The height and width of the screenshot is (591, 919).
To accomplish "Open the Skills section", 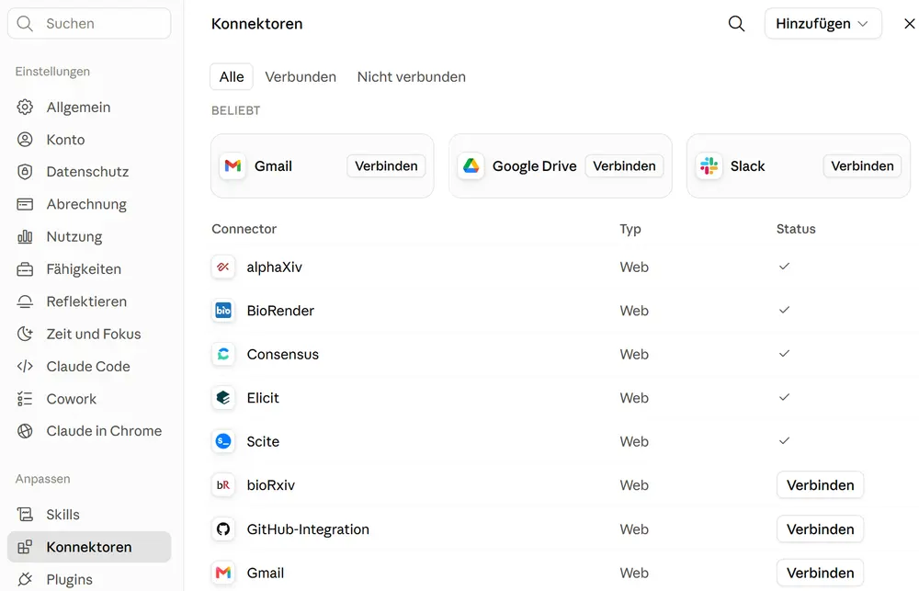I will click(x=89, y=514).
